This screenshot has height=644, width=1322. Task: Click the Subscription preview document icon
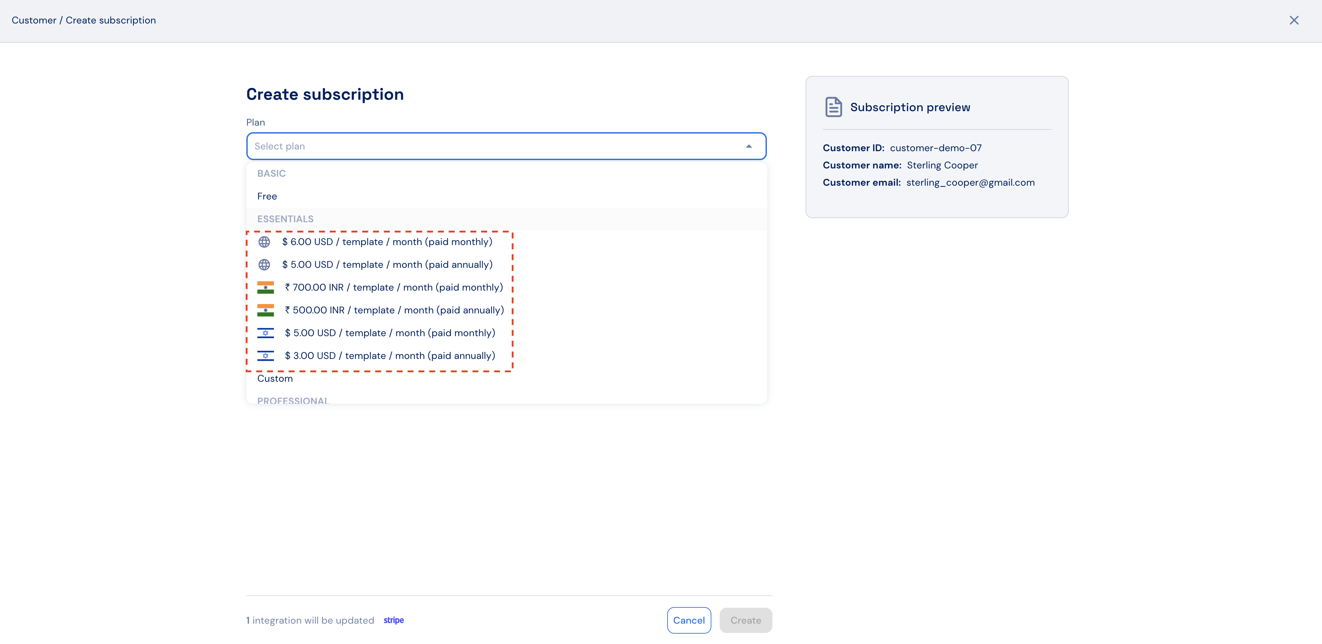click(833, 107)
